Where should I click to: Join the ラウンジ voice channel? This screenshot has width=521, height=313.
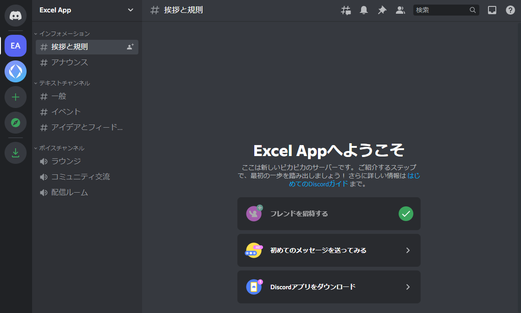87,162
